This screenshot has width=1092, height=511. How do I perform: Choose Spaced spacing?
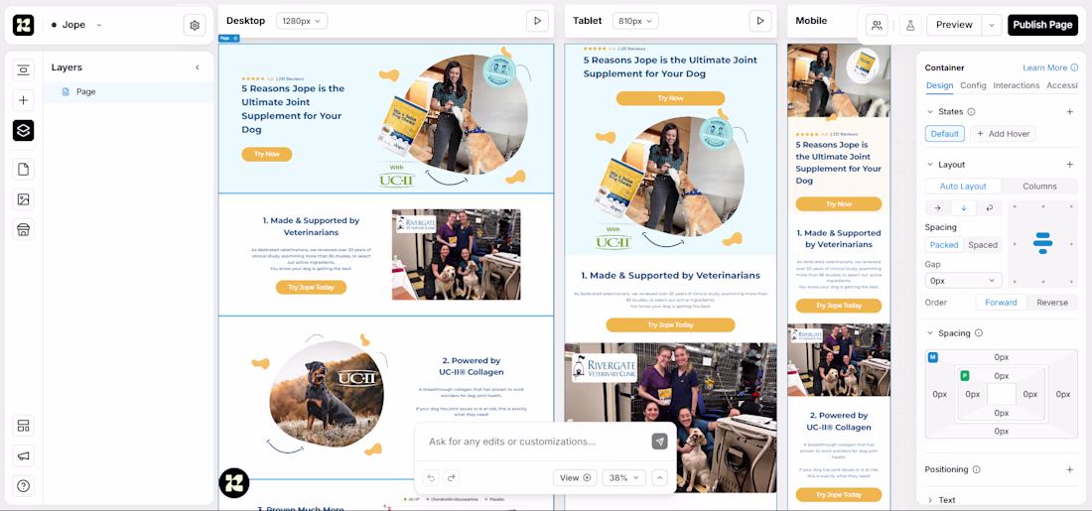click(x=983, y=245)
